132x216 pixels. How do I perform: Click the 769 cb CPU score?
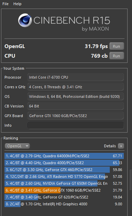click(99, 56)
